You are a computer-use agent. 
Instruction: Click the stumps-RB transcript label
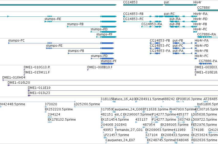coord(75,24)
